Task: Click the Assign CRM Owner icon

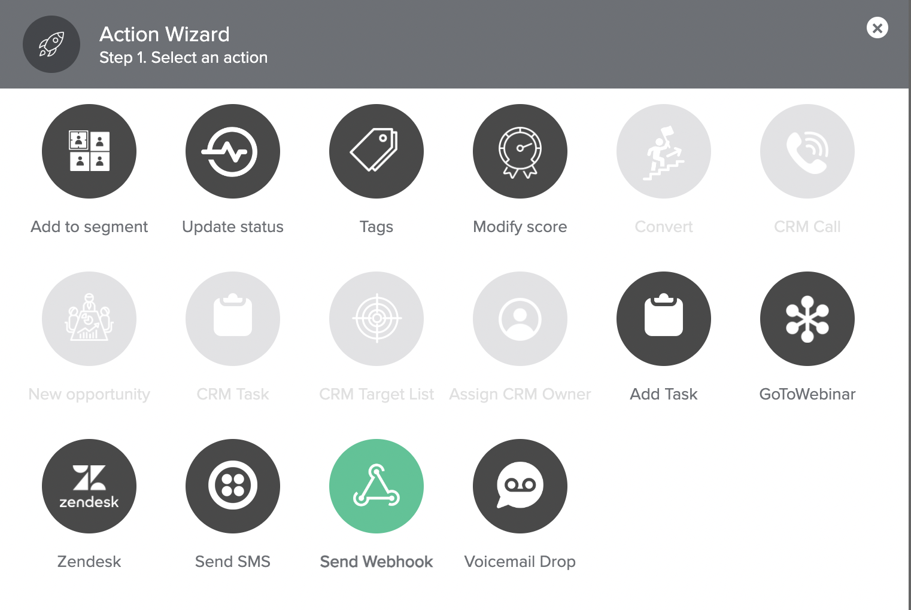Action: tap(520, 319)
